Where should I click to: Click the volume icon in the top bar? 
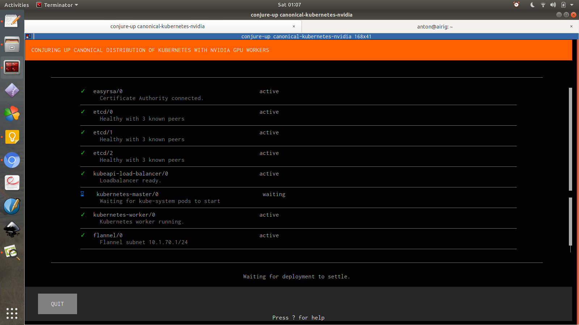coord(553,5)
